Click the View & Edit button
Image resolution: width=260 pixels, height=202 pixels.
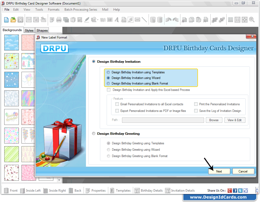235,120
